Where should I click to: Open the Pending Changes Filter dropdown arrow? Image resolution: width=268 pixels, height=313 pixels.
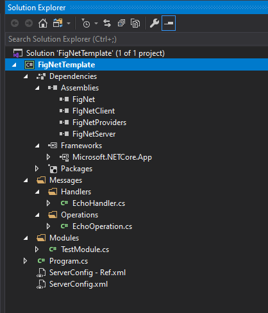(96, 23)
